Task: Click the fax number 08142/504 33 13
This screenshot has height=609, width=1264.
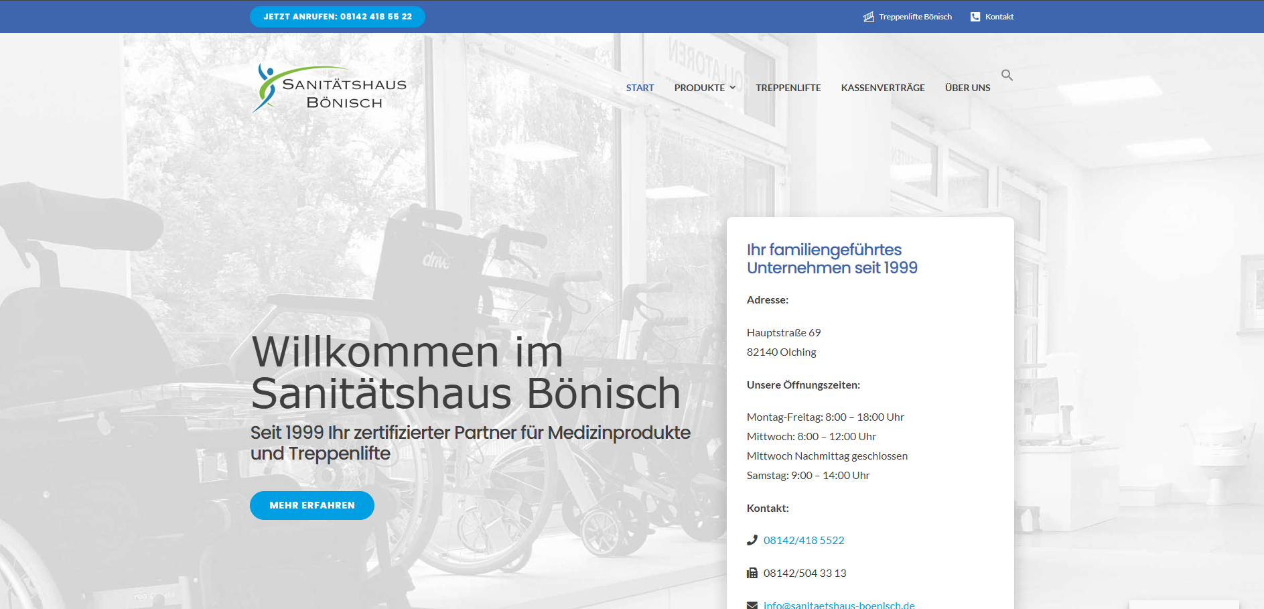Action: click(x=804, y=573)
